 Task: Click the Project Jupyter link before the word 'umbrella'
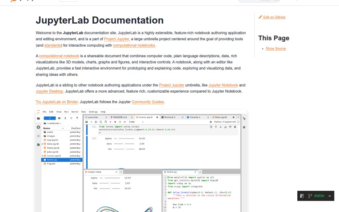pos(172,85)
